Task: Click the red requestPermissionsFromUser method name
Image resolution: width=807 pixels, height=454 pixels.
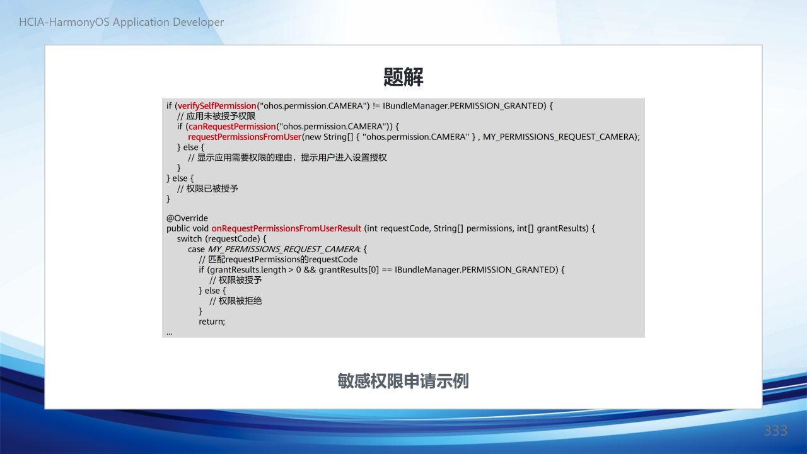Action: (x=245, y=136)
